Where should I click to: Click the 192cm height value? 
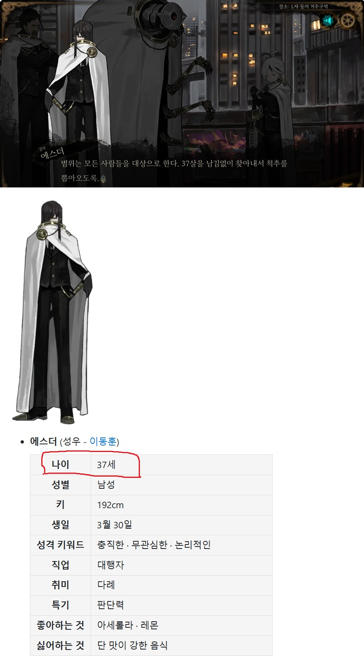(110, 505)
